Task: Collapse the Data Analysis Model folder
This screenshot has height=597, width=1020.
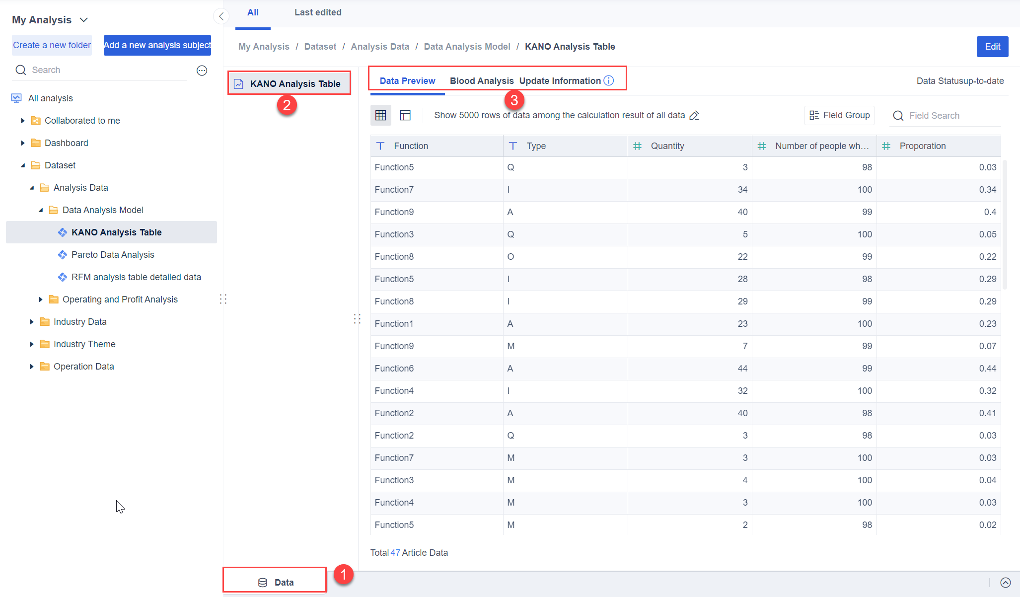Action: coord(41,210)
